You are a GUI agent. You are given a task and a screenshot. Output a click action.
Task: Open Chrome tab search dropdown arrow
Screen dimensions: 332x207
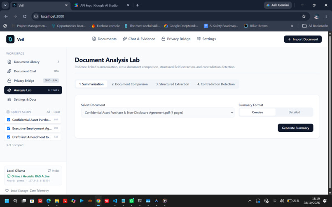(5, 5)
